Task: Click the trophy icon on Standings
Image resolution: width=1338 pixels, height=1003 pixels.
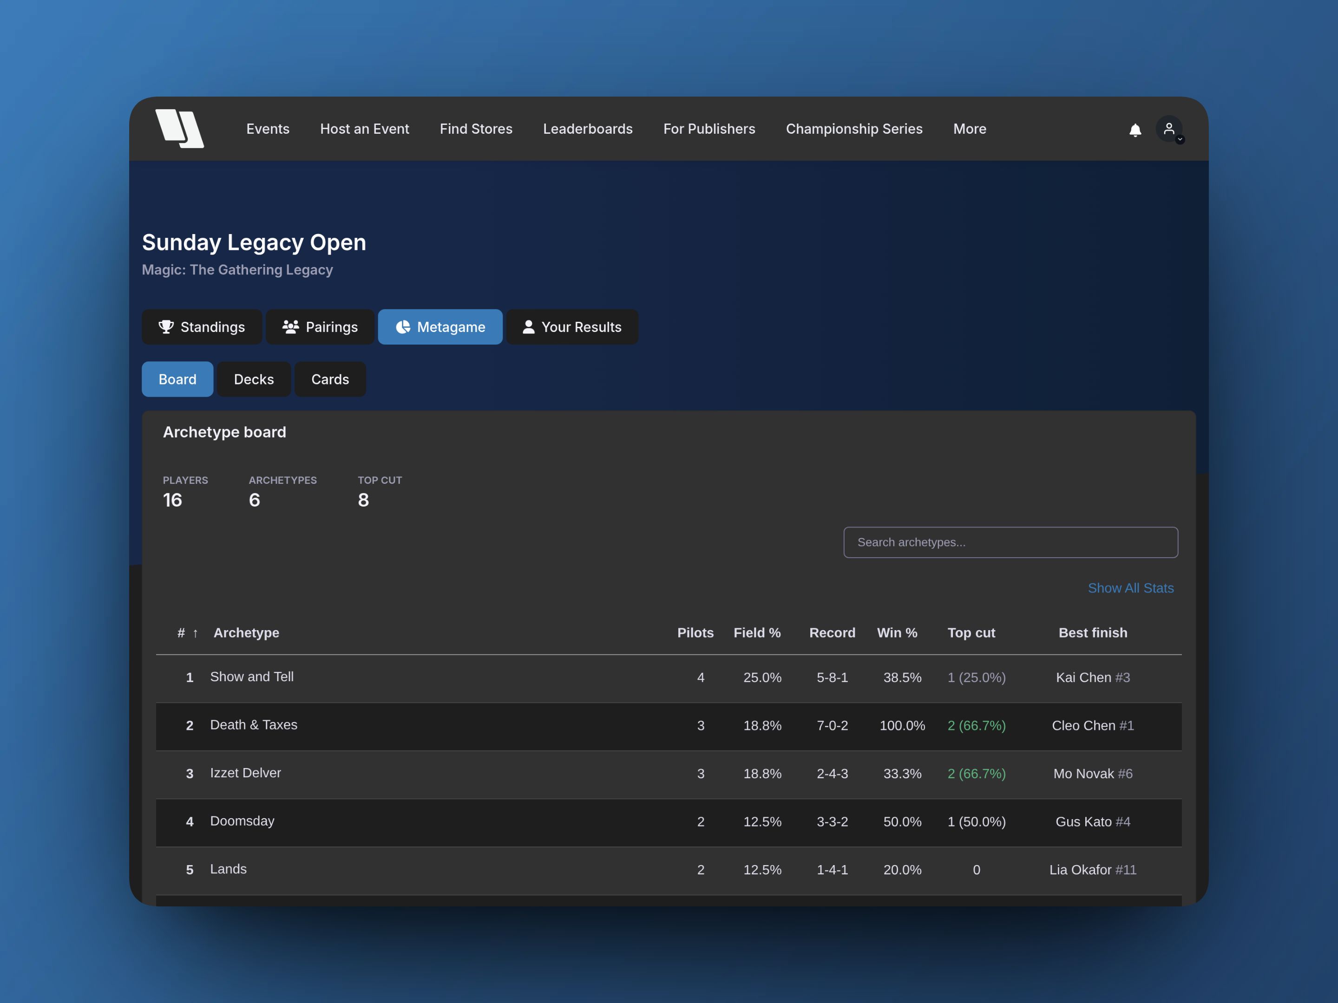Action: [166, 327]
